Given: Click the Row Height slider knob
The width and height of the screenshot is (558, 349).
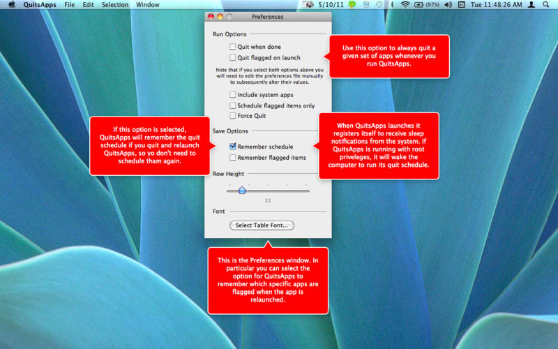Looking at the screenshot, I should pos(242,190).
